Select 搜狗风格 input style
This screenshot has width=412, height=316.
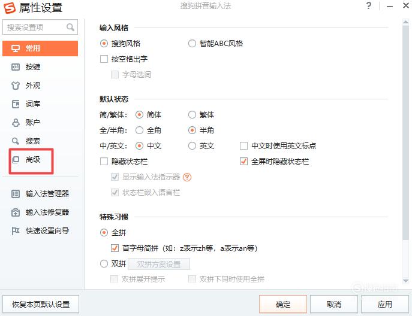[104, 44]
